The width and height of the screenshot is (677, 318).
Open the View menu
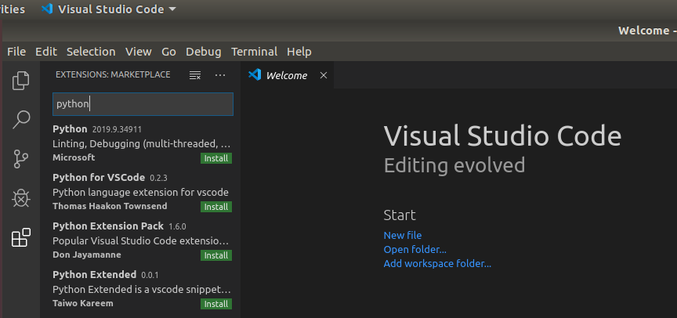[x=139, y=52]
